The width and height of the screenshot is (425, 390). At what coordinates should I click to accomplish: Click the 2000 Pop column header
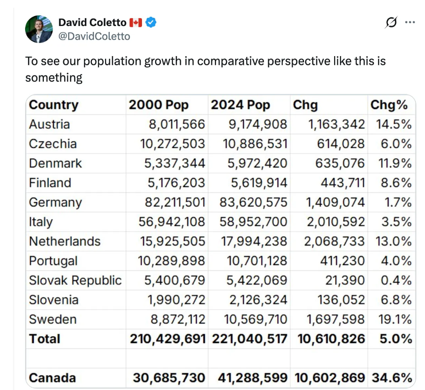coord(158,105)
